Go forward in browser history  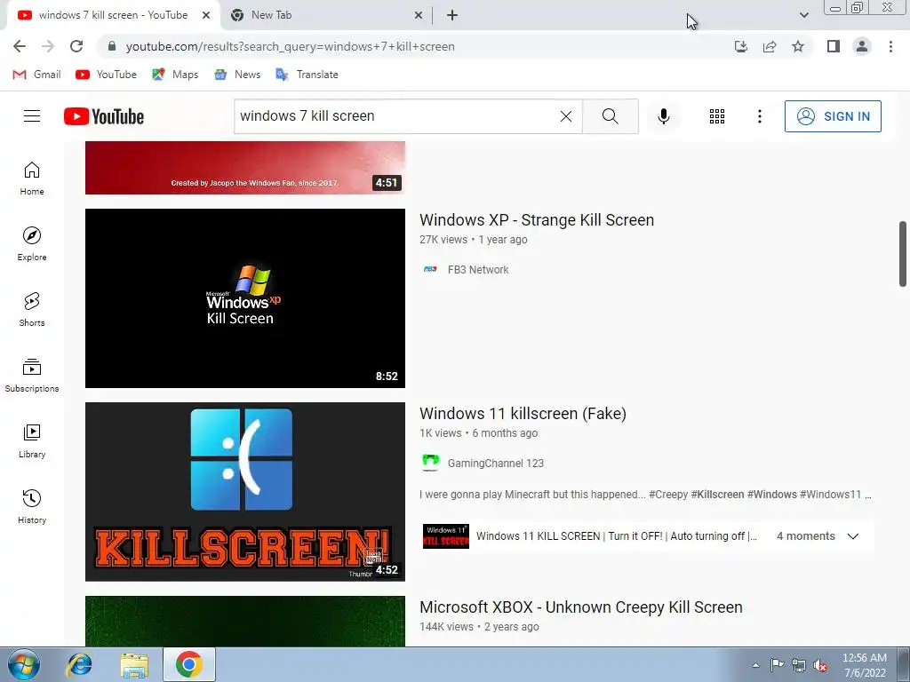(x=48, y=46)
